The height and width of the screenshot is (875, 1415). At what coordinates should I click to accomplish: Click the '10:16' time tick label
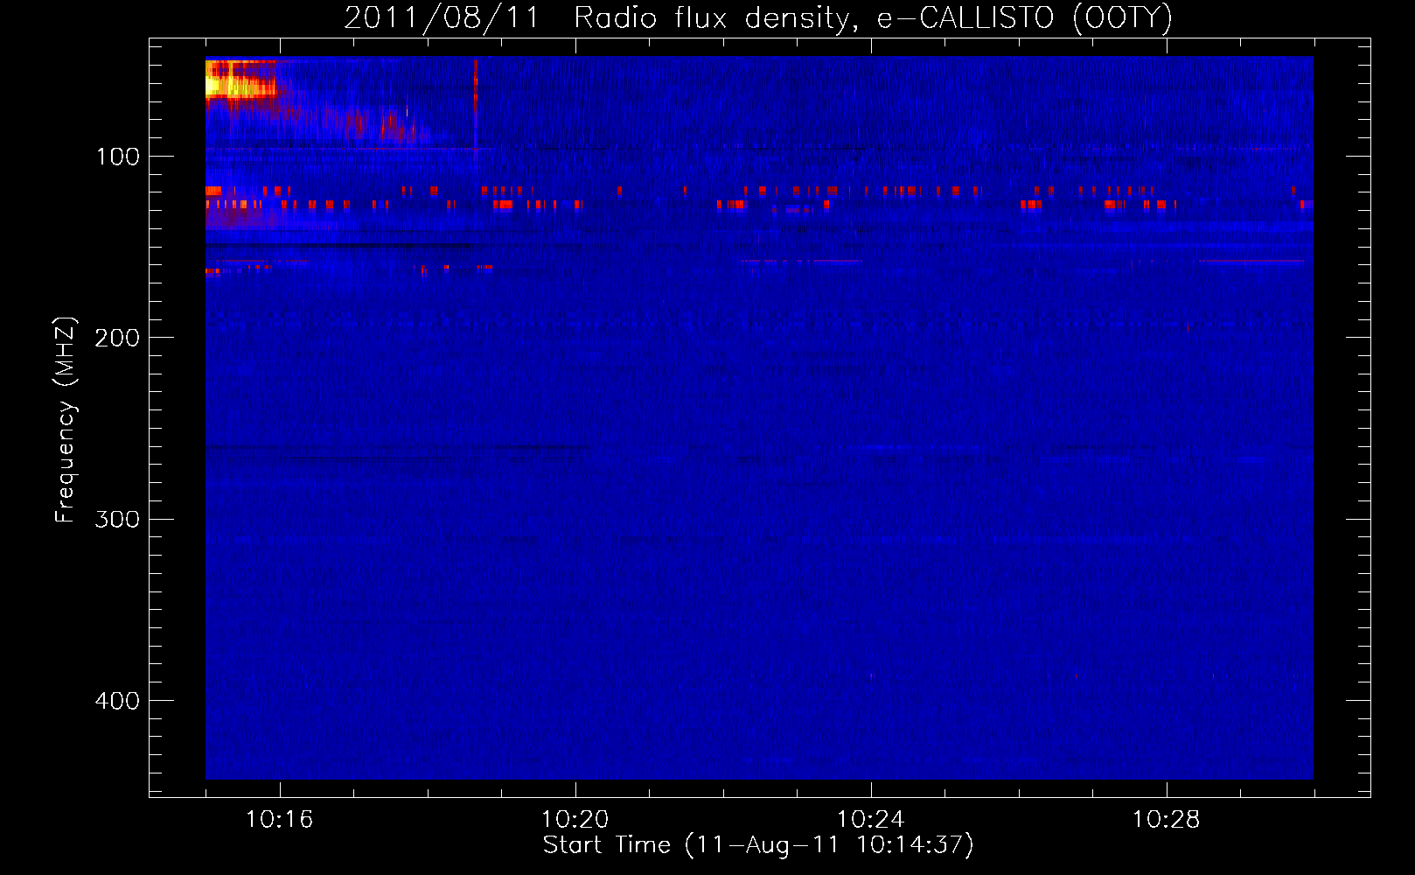[x=279, y=820]
